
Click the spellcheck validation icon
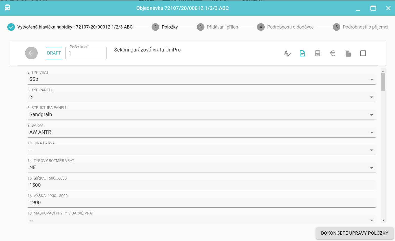point(287,53)
